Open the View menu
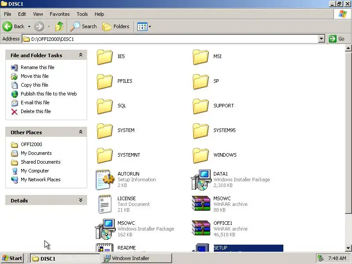Image resolution: width=352 pixels, height=264 pixels. (38, 14)
